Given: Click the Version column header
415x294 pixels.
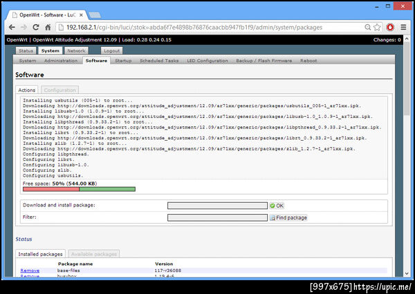Looking at the screenshot, I should [x=164, y=264].
